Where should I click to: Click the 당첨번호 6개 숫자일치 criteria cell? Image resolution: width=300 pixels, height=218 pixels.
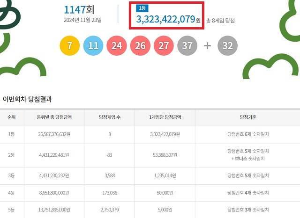(248, 134)
